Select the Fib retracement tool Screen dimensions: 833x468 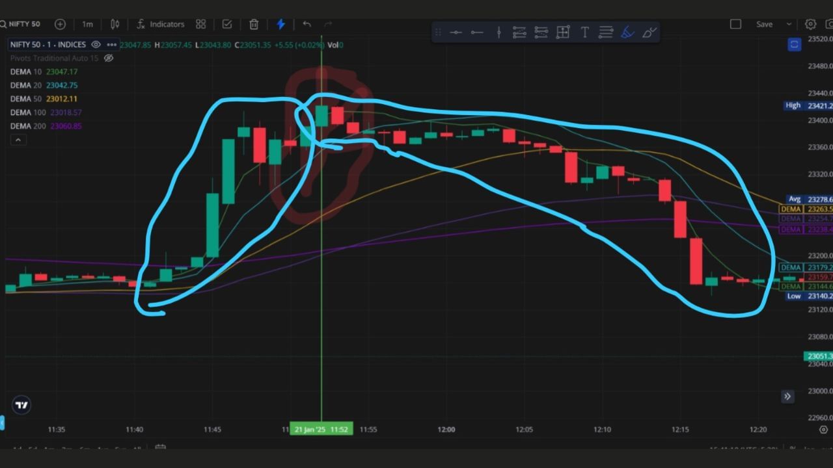click(519, 32)
